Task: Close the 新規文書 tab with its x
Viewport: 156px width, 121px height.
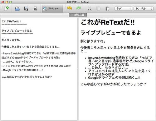Action: point(72,15)
